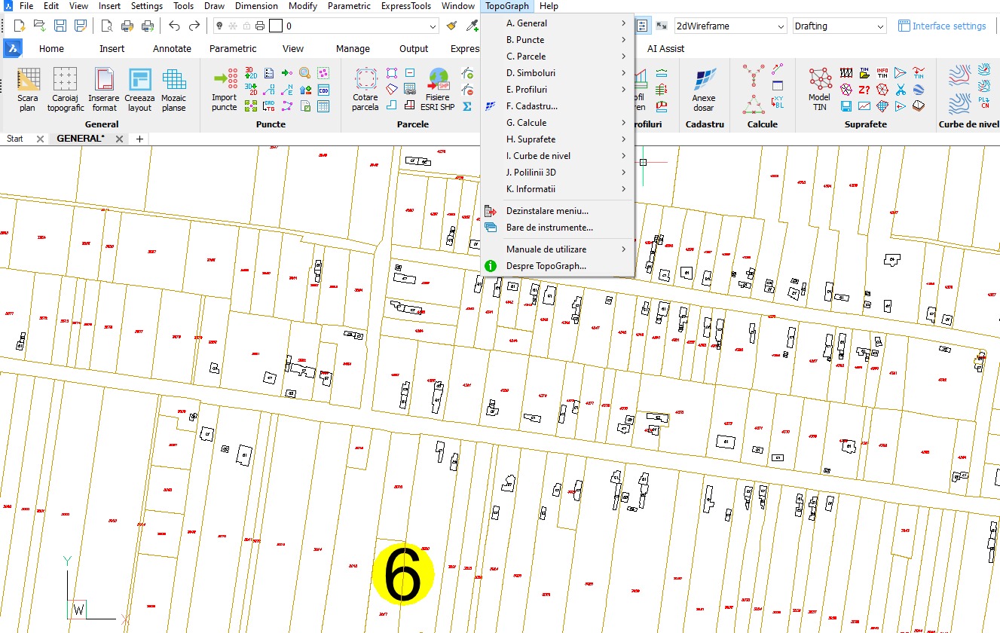The width and height of the screenshot is (1000, 633).
Task: Click the Mozaic planse icon
Action: 173,89
